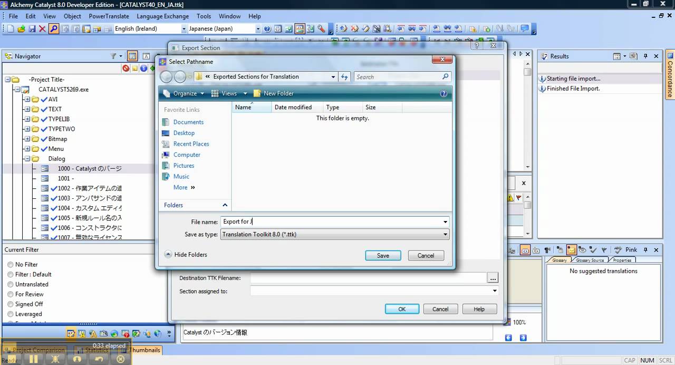
Task: Open the Tools menu
Action: pyautogui.click(x=204, y=16)
